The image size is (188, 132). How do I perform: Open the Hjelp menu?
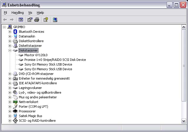40,13
